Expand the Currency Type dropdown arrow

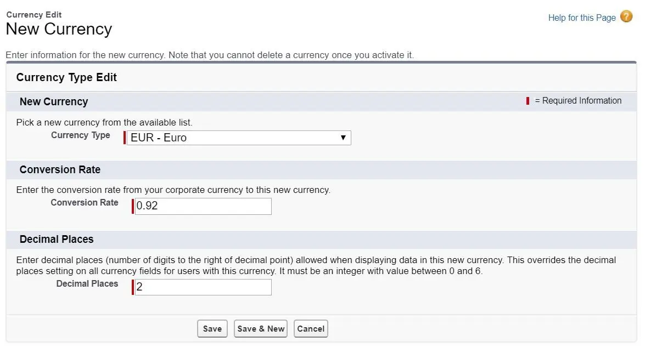(x=343, y=138)
